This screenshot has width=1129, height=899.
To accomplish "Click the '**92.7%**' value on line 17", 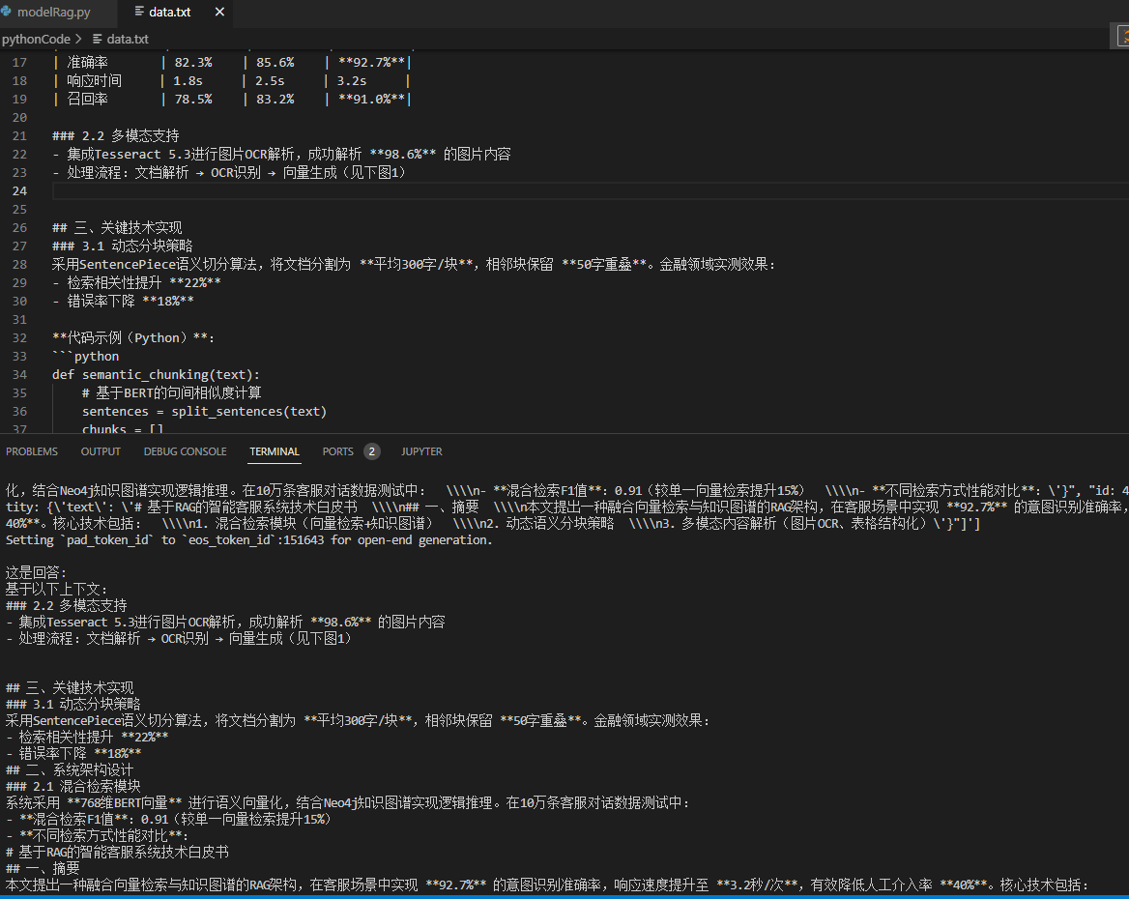I will (x=371, y=63).
